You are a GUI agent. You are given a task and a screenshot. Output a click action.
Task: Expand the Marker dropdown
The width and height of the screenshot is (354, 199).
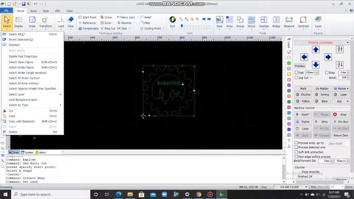point(347,88)
